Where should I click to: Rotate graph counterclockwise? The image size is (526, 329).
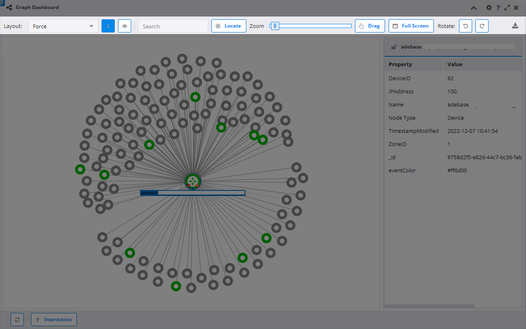tap(466, 26)
